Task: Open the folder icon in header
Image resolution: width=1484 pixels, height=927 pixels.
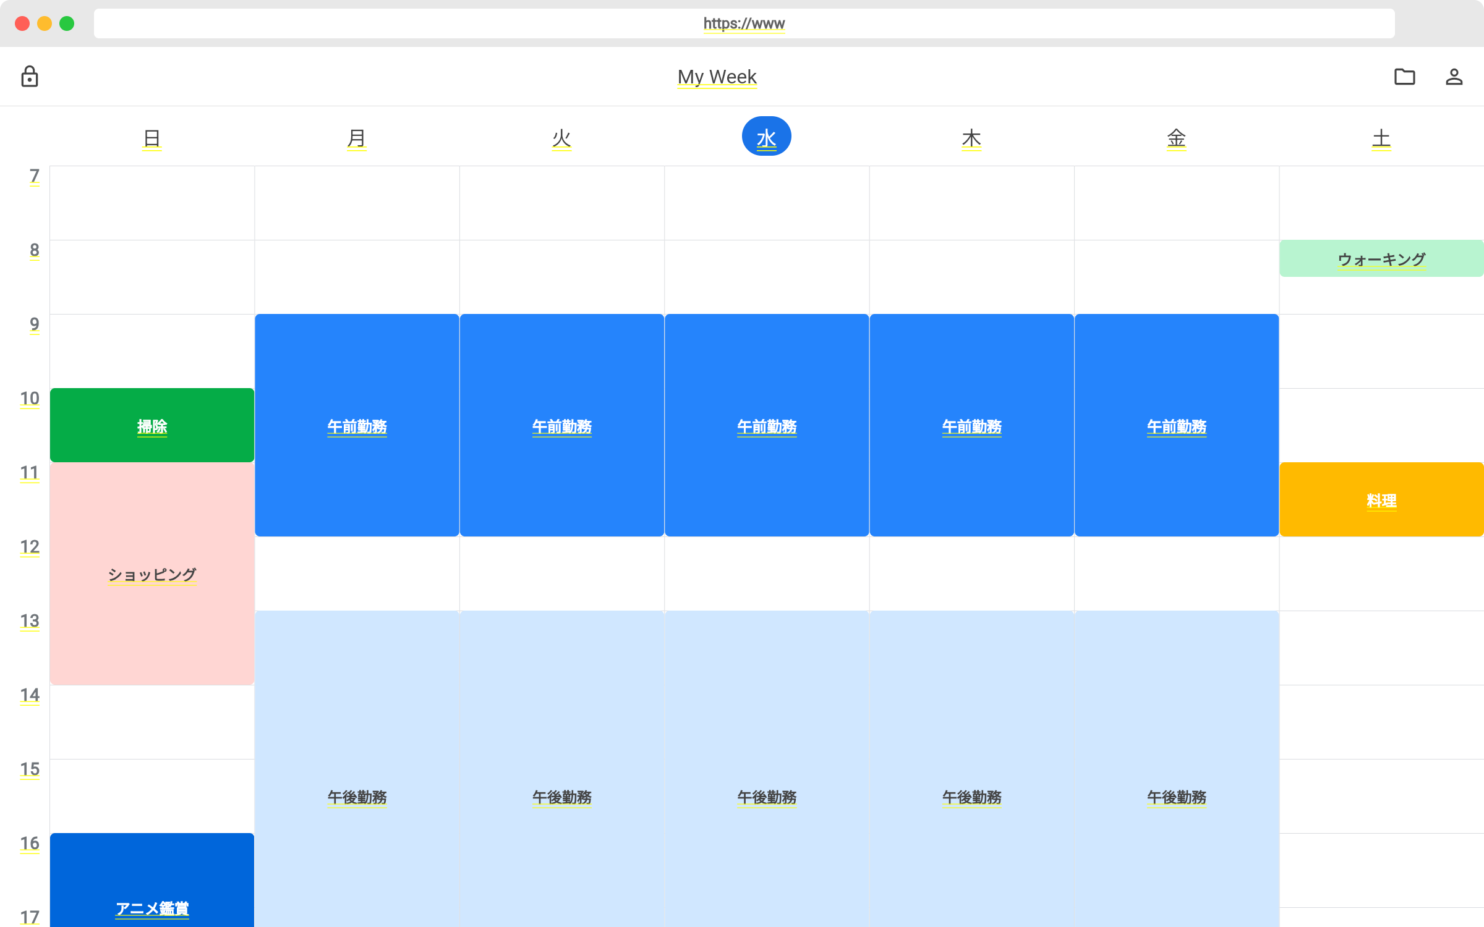Action: point(1404,77)
